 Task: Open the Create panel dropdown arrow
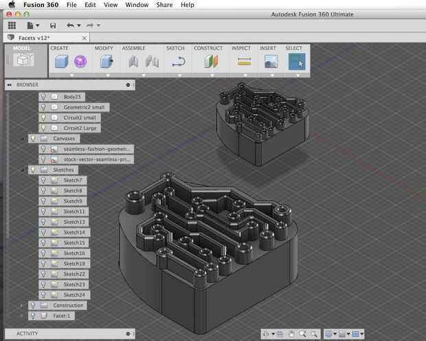[72, 75]
